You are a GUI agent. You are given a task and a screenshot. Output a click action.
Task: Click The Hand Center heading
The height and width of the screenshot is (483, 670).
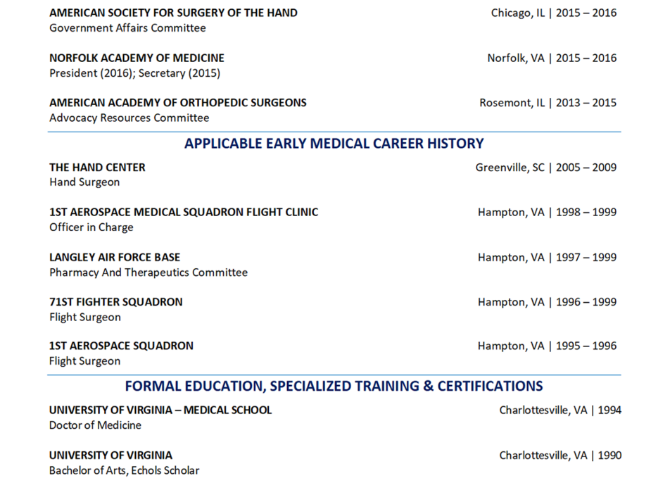point(97,167)
